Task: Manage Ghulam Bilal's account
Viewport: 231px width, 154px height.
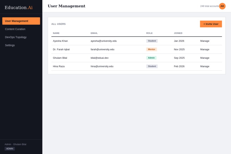Action: coord(205,58)
